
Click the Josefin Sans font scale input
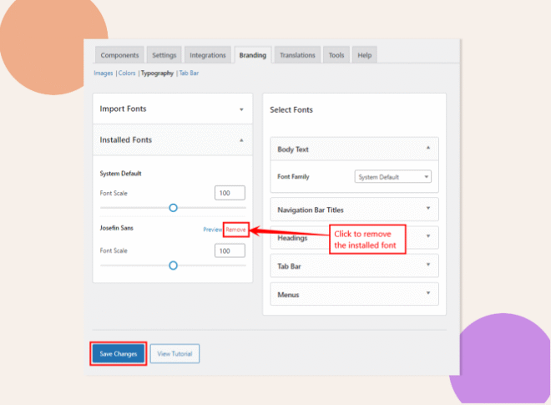pos(230,251)
